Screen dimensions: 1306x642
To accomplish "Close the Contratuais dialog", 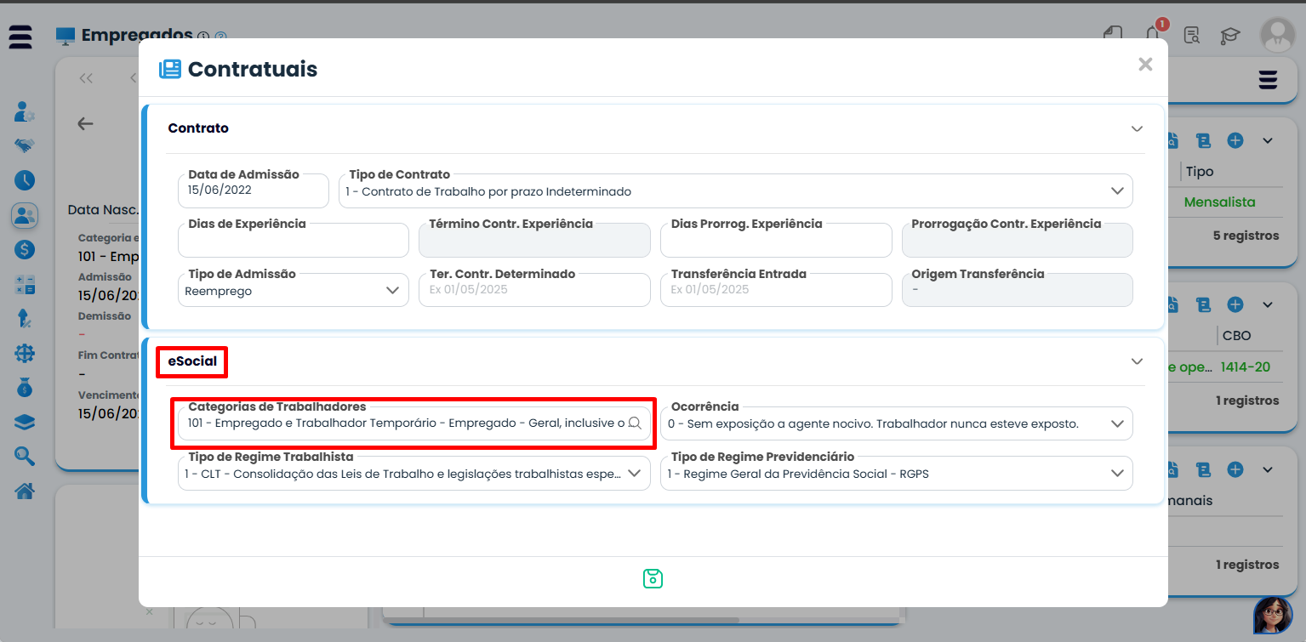I will point(1145,65).
